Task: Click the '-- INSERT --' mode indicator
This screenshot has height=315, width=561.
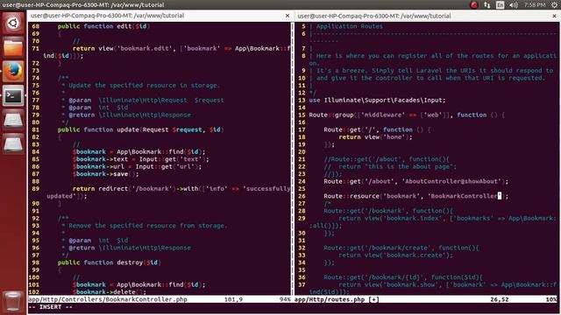Action: [x=51, y=307]
